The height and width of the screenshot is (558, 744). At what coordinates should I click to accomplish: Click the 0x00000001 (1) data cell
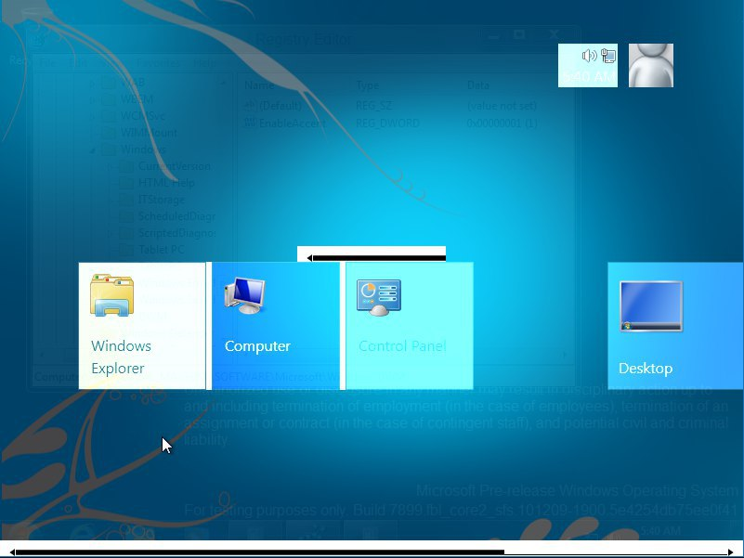[x=502, y=123]
